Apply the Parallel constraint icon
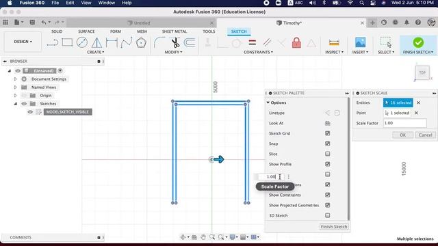438x246 pixels. tap(267, 42)
